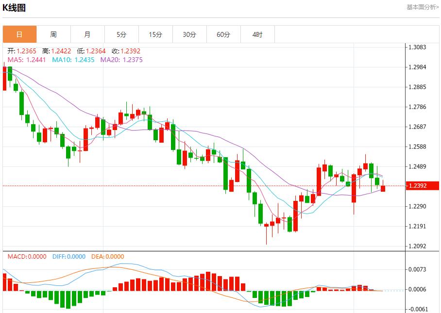Select the 60分 timeframe tab
The width and height of the screenshot is (441, 313).
pyautogui.click(x=223, y=34)
